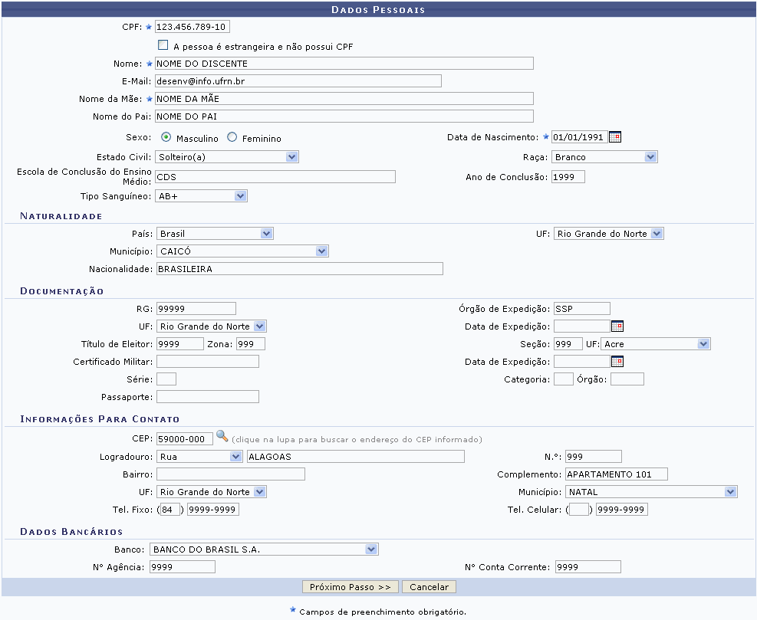Open calendar for Data de Nascimento
Image resolution: width=757 pixels, height=620 pixels.
click(x=614, y=137)
